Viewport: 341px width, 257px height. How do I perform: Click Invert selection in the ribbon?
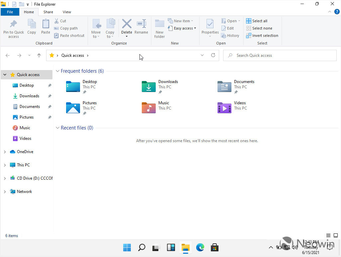coord(262,36)
